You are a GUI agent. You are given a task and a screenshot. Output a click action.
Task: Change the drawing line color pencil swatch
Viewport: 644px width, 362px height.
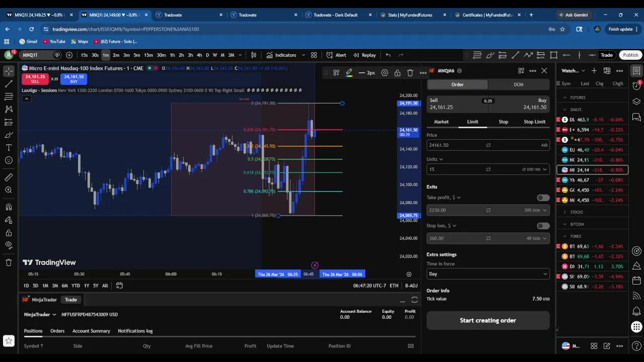(x=349, y=73)
